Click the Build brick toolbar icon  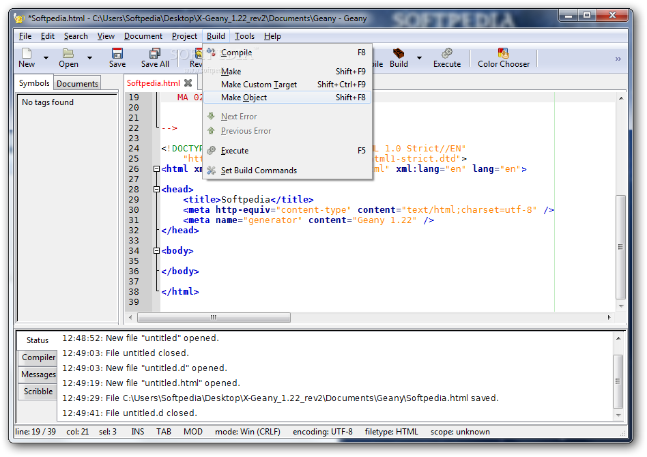(x=398, y=53)
